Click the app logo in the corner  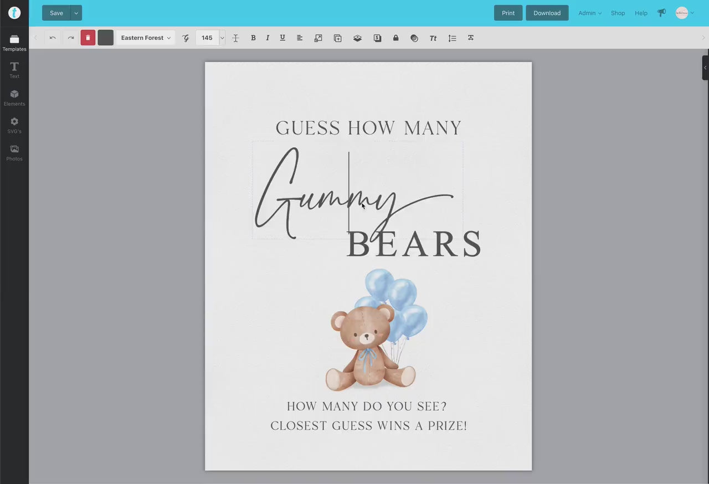(14, 13)
